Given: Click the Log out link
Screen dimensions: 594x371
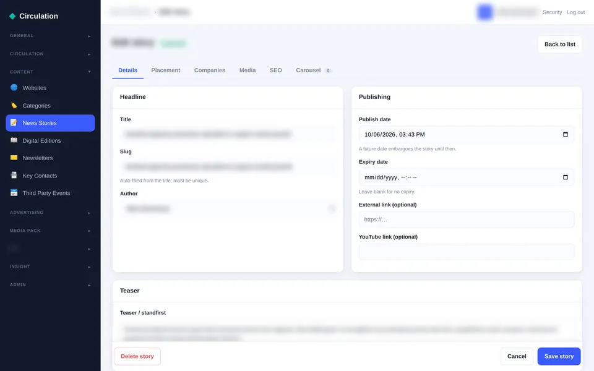Looking at the screenshot, I should coord(576,12).
